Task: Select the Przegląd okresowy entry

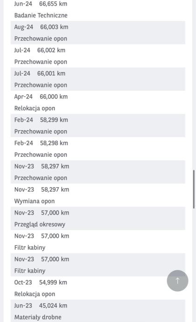Action: [98, 218]
